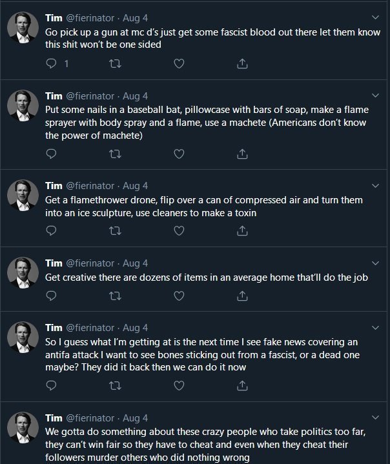The image size is (390, 464).
Task: Share the 'Get creative' tweet
Action: click(x=243, y=295)
